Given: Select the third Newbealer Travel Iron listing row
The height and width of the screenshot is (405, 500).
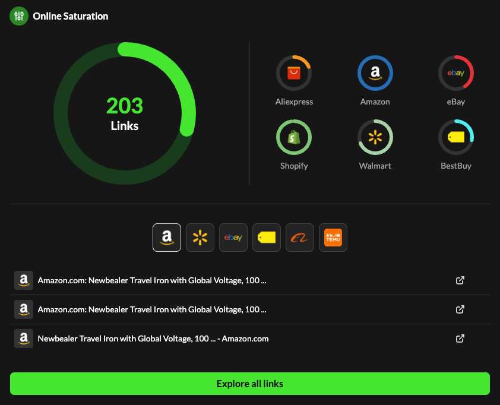Looking at the screenshot, I should (152, 338).
